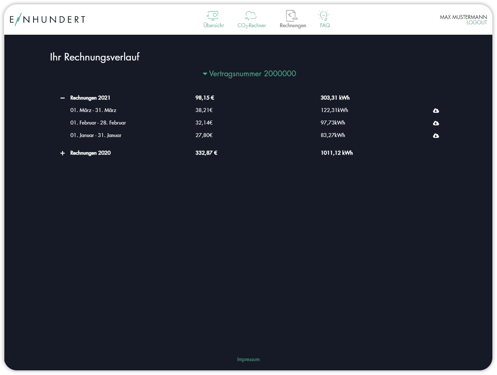Open the CO2-Rechner cloud icon
Viewport: 497px width, 375px height.
coord(251,15)
